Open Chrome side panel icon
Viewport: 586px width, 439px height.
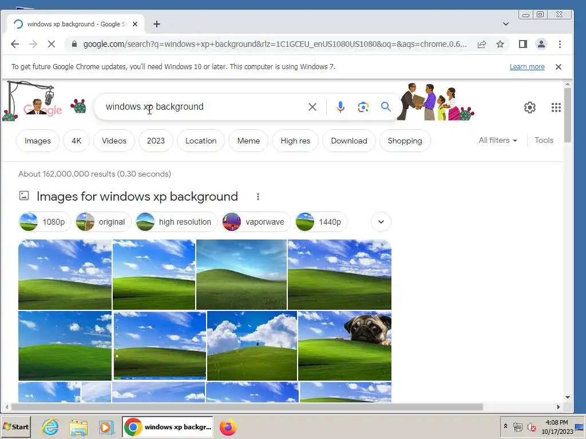tap(523, 44)
